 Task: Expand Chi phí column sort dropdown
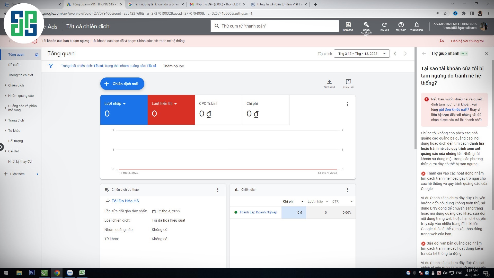[302, 201]
